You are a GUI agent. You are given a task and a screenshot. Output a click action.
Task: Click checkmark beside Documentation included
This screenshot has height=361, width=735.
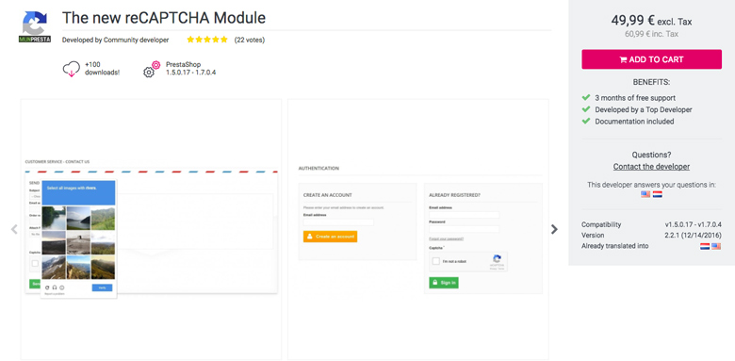click(585, 121)
